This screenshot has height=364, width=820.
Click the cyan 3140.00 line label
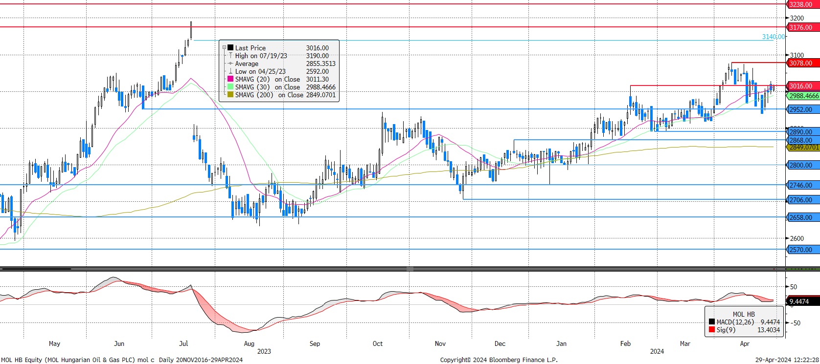click(x=774, y=37)
